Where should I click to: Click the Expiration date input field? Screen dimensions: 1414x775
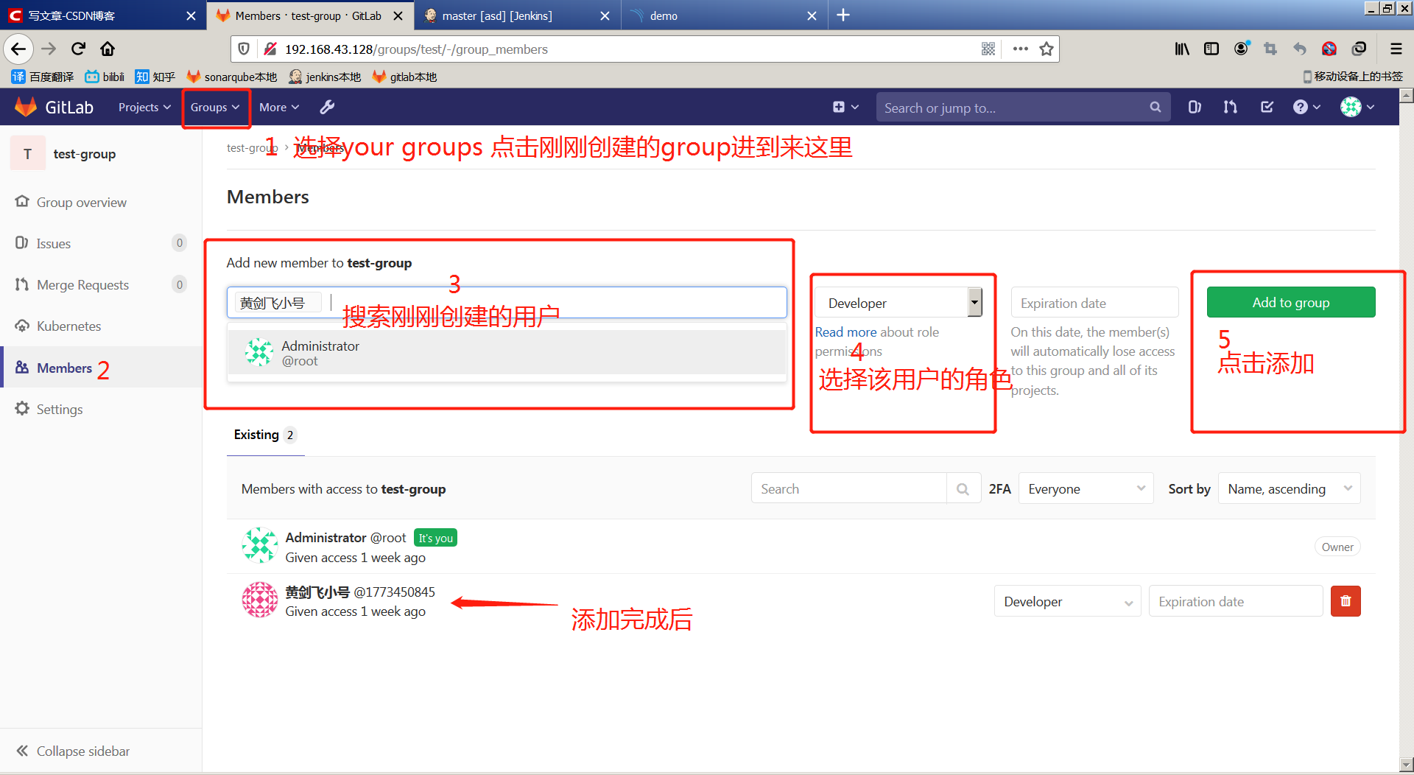[x=1094, y=302]
